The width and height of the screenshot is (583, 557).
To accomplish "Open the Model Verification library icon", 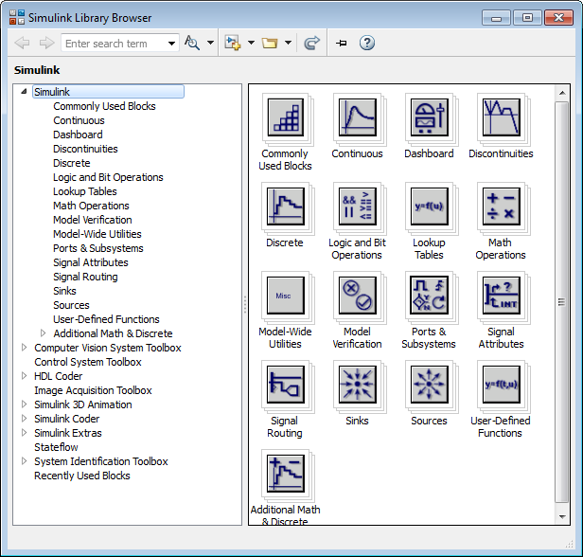I will tap(358, 296).
